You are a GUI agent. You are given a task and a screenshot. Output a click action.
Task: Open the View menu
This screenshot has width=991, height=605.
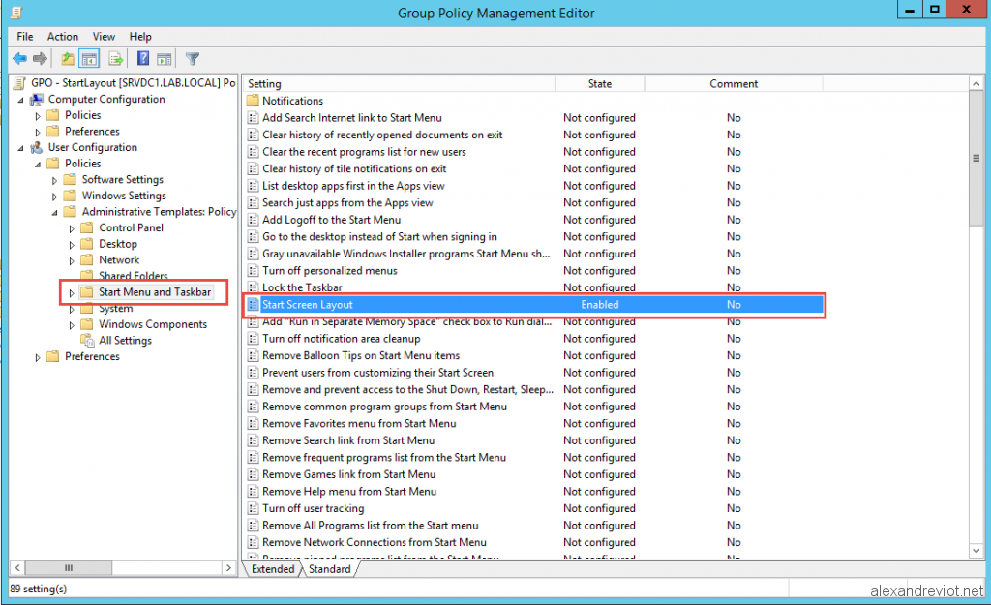pyautogui.click(x=103, y=36)
